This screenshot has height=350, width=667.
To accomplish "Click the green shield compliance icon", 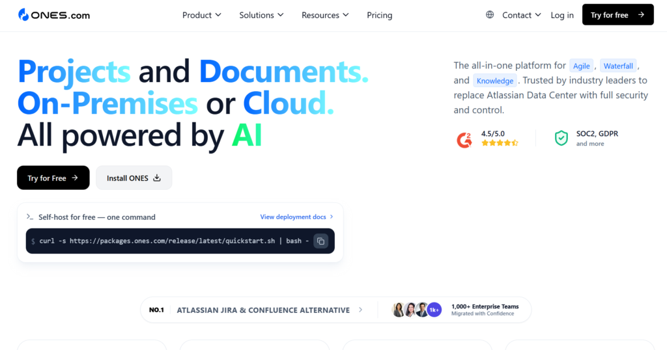I will pos(561,138).
